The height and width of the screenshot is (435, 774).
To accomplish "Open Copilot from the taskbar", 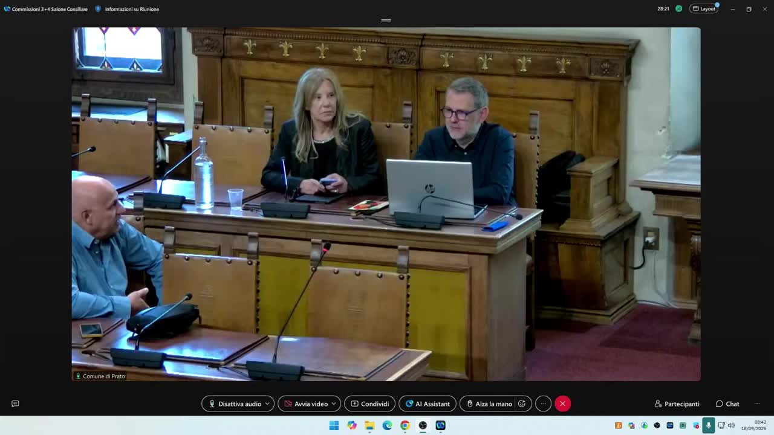I will [352, 425].
